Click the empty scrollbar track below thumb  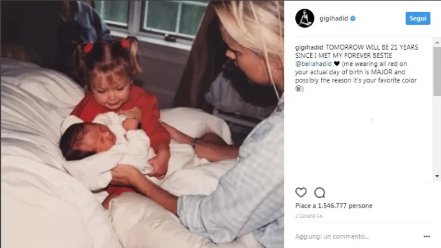point(437,134)
